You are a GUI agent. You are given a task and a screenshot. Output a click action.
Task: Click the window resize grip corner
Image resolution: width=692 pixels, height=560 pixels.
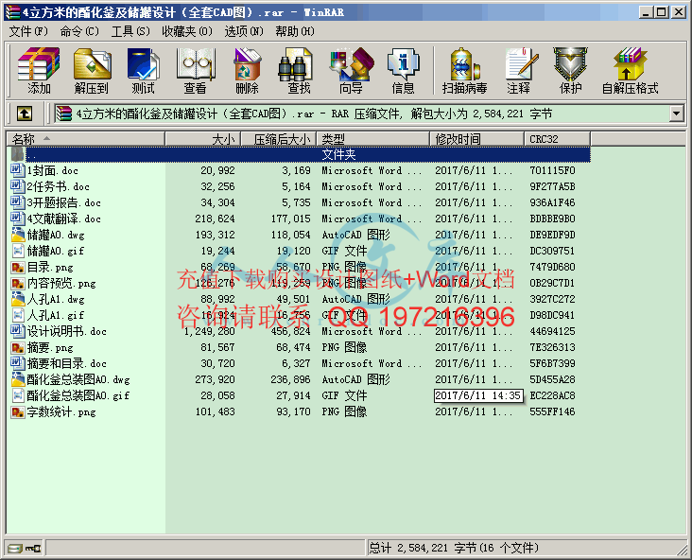(x=682, y=550)
